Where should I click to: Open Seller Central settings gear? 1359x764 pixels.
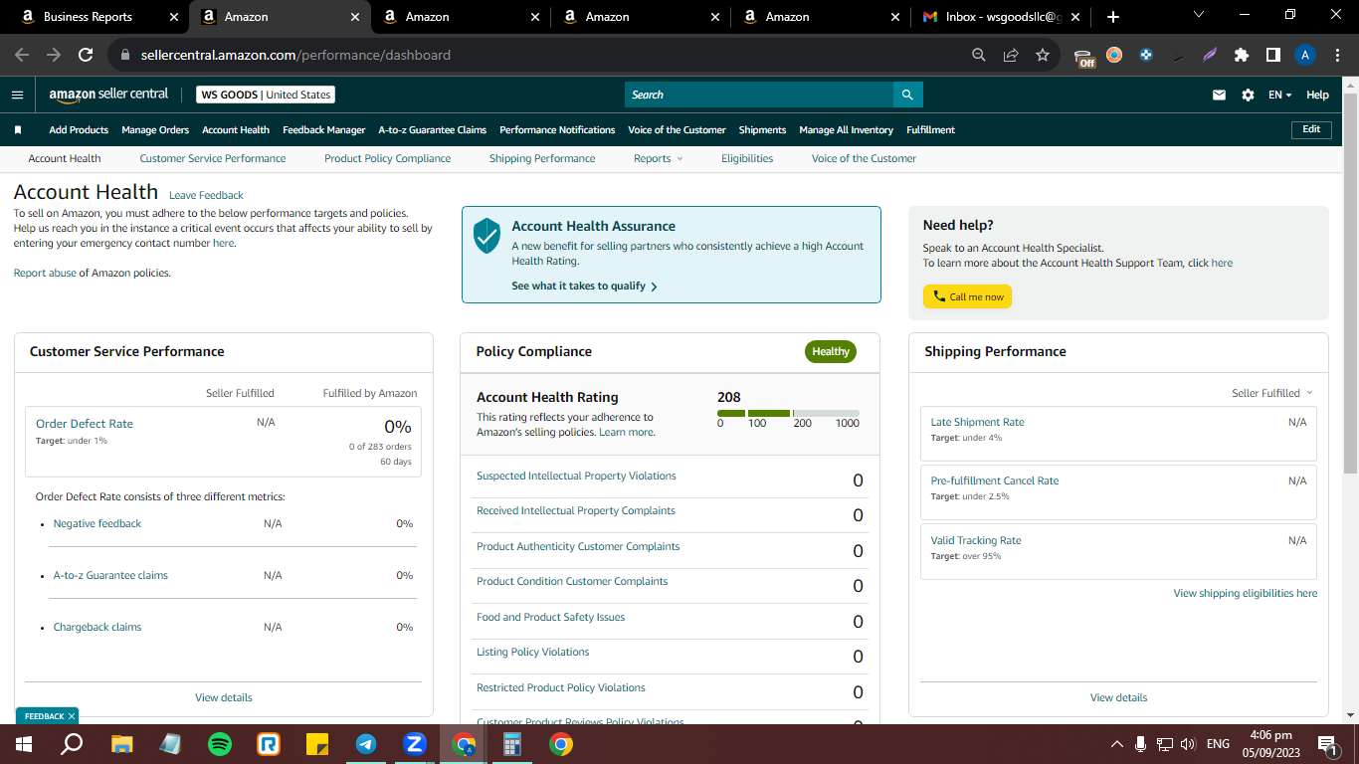[1248, 95]
